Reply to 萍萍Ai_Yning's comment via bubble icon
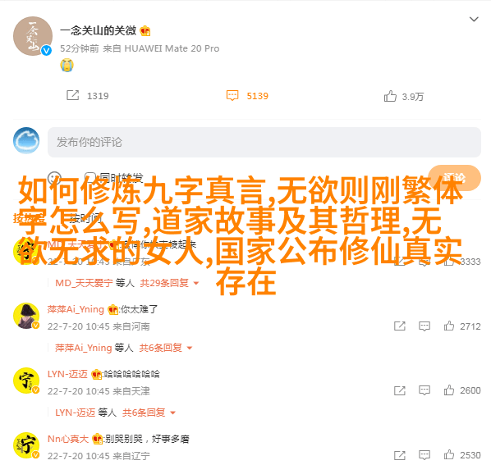 424,326
